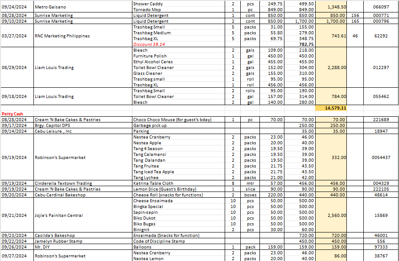
Task: Click the 743.61 highlighted total
Action: pyautogui.click(x=331, y=36)
